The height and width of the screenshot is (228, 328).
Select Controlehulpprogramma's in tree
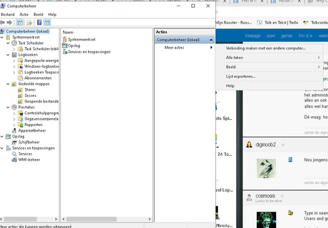pos(42,113)
